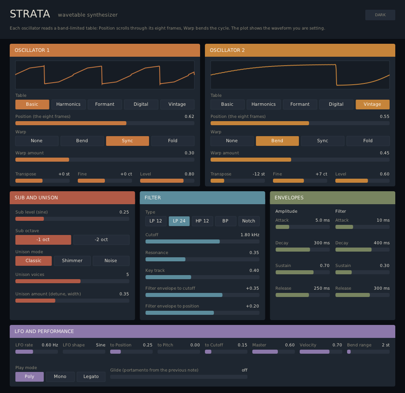This screenshot has width=405, height=393.
Task: Click the Sub level (sine) slider
Action: [x=72, y=219]
